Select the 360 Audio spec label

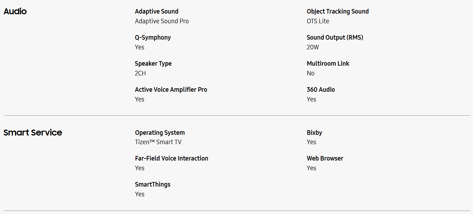(x=321, y=90)
